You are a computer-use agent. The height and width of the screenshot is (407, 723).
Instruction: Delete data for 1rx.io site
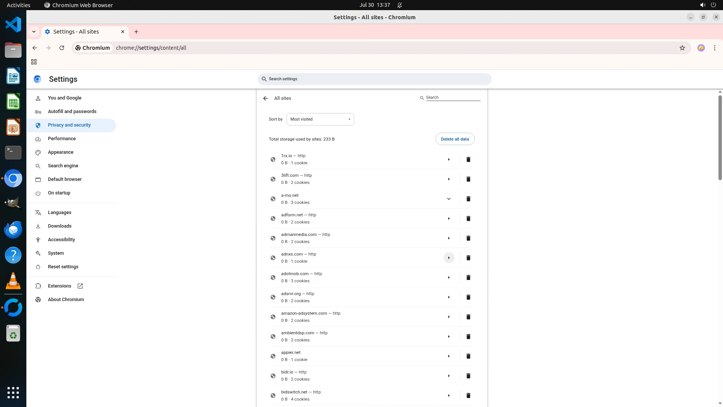(468, 159)
